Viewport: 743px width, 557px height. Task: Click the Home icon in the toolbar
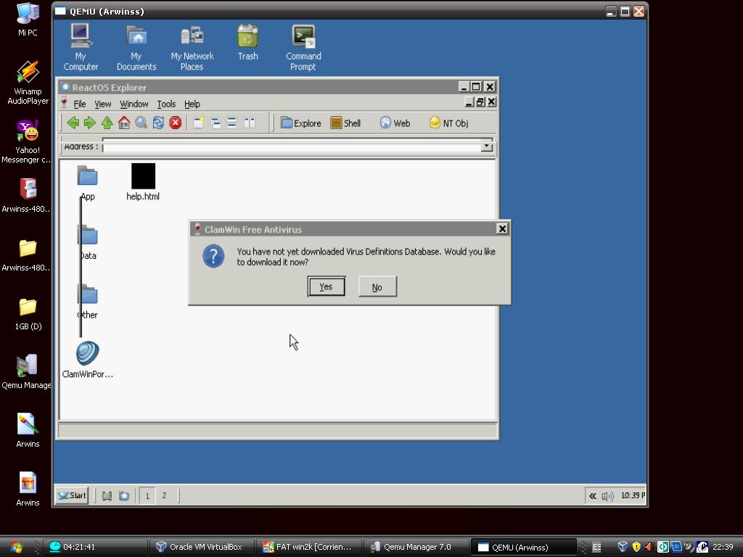coord(124,123)
